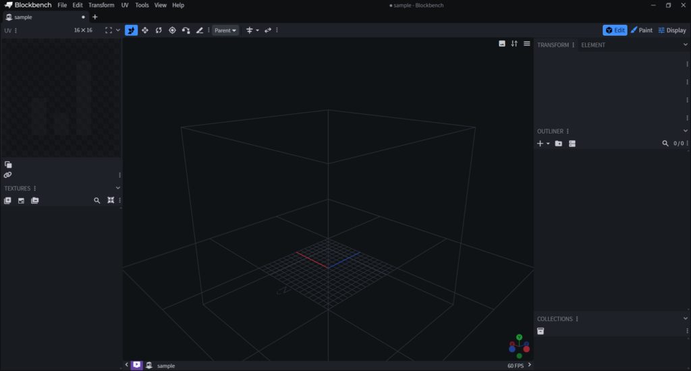Click the search icon in the Outliner
This screenshot has height=371, width=691.
coord(665,144)
